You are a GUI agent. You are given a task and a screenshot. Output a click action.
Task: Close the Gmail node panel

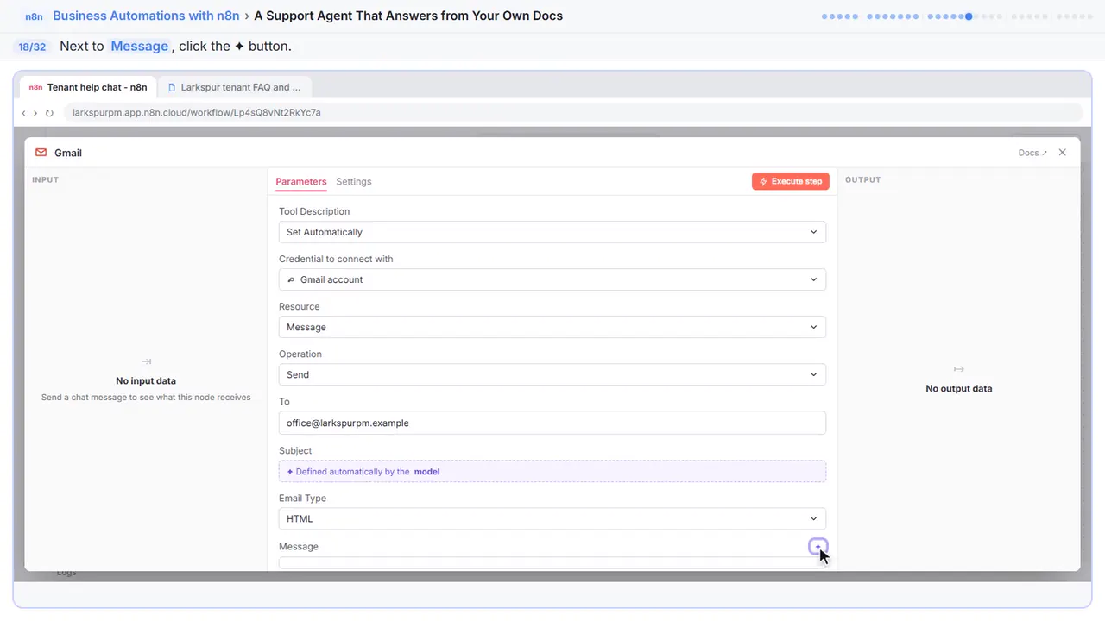click(1063, 153)
